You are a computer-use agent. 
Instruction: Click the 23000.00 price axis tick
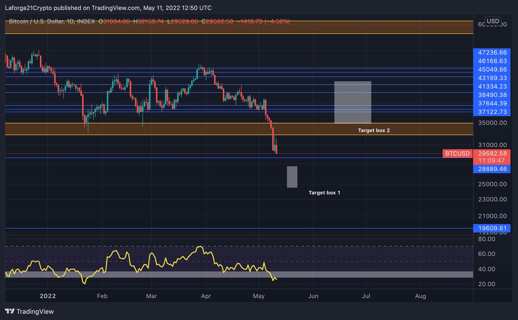[x=493, y=199]
